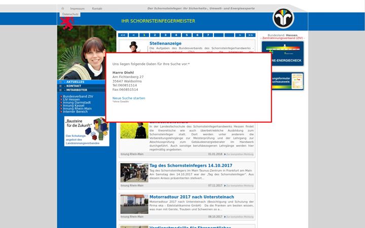The image size is (365, 228).
Task: Open Tag des Schornsteinfegers 14.10.2017 headline
Action: pos(191,165)
